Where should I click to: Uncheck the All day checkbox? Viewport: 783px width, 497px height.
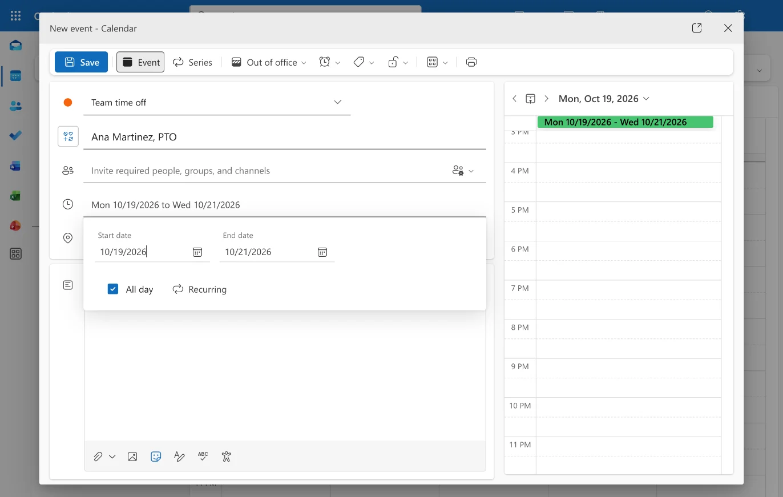click(113, 289)
